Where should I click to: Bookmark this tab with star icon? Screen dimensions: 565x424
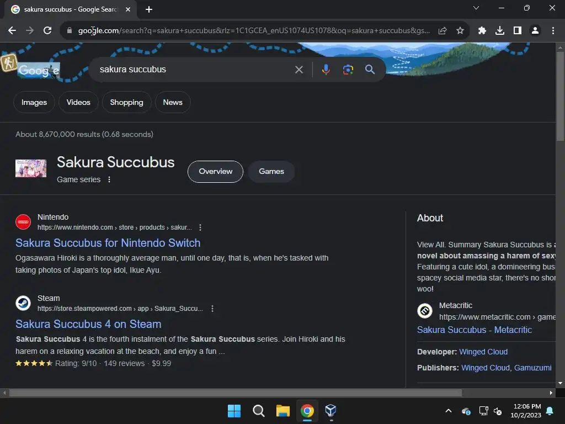[x=460, y=31]
